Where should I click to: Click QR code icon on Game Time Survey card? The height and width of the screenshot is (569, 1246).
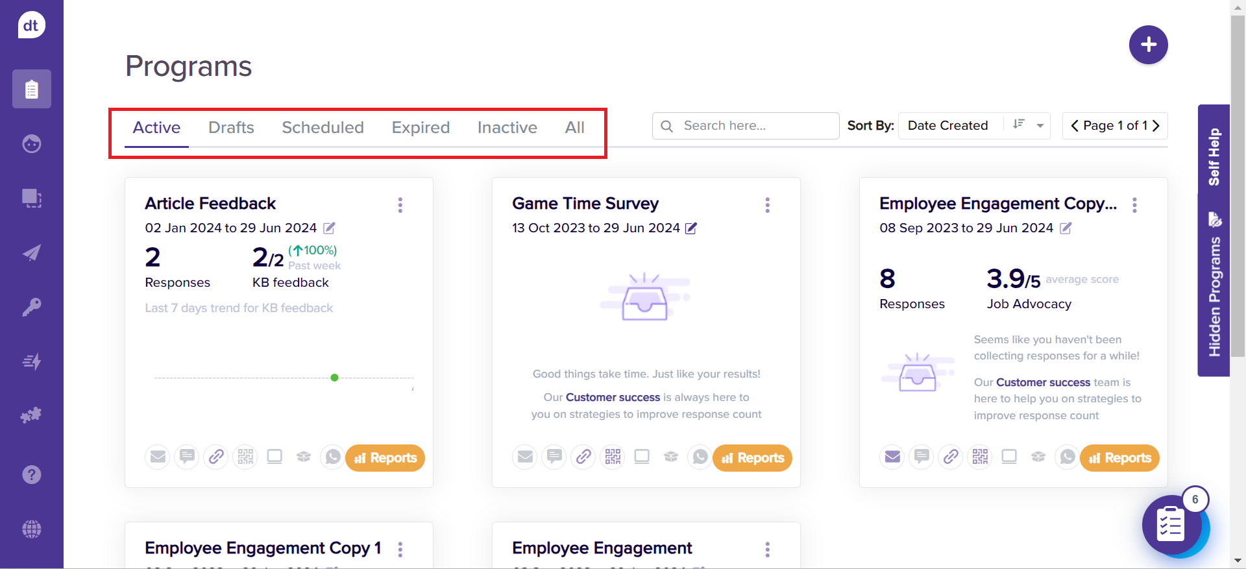(613, 457)
